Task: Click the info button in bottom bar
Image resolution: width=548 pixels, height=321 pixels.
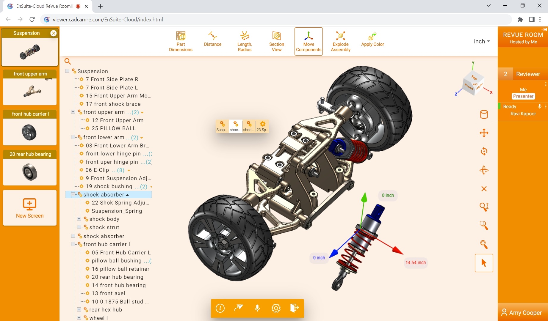Action: 220,308
